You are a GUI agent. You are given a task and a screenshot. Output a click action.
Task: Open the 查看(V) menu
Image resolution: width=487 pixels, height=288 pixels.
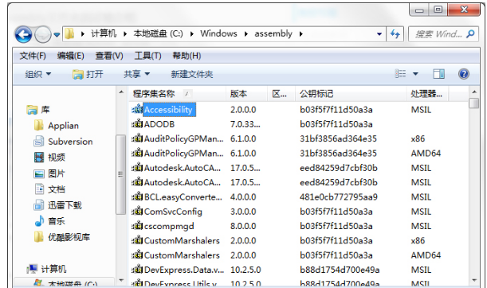tap(109, 56)
